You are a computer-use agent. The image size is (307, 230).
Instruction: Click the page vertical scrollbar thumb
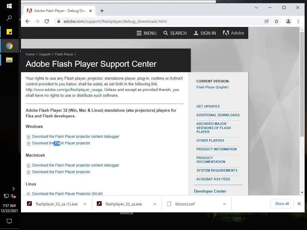(302, 84)
